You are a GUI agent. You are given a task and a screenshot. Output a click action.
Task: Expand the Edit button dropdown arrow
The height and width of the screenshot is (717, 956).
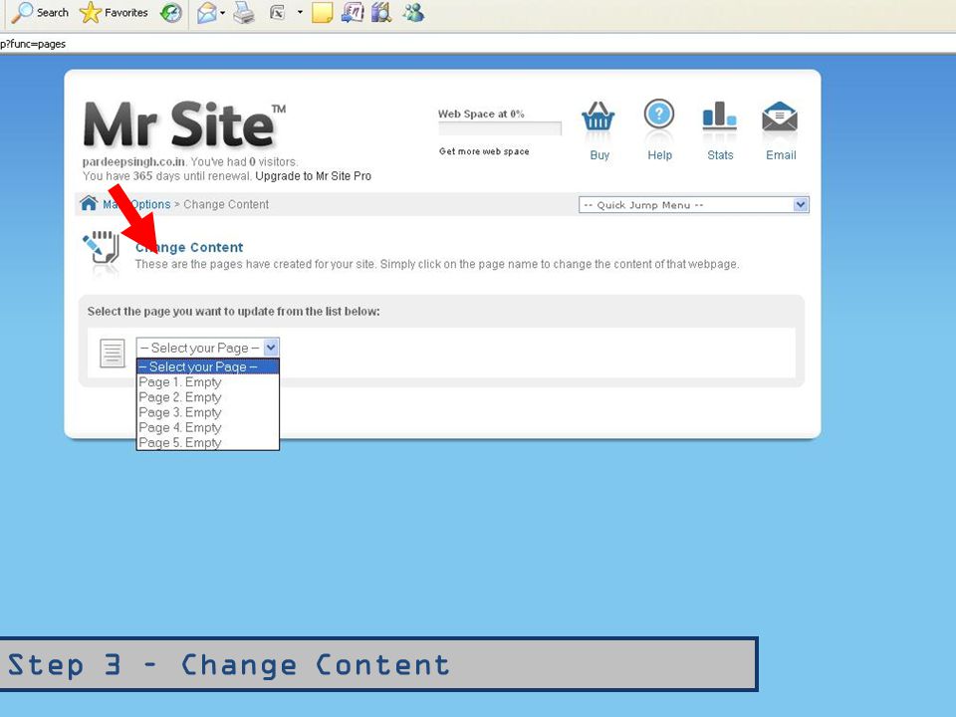pos(300,12)
